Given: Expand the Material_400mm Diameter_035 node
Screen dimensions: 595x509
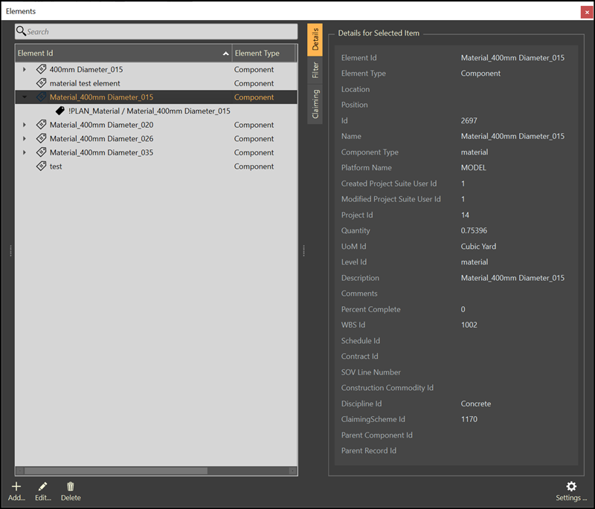Looking at the screenshot, I should click(x=25, y=152).
